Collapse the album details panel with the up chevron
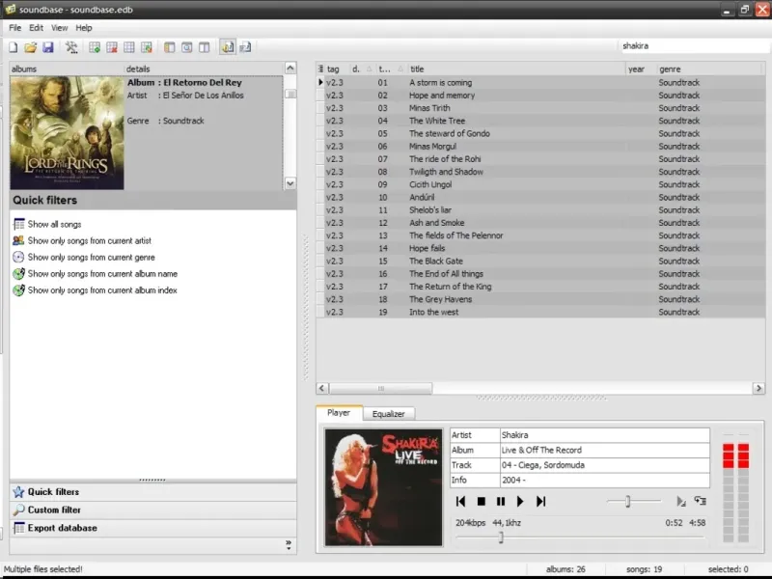Image resolution: width=772 pixels, height=579 pixels. [x=289, y=69]
